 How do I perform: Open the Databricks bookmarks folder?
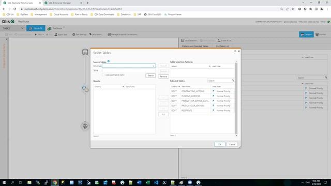[124, 14]
